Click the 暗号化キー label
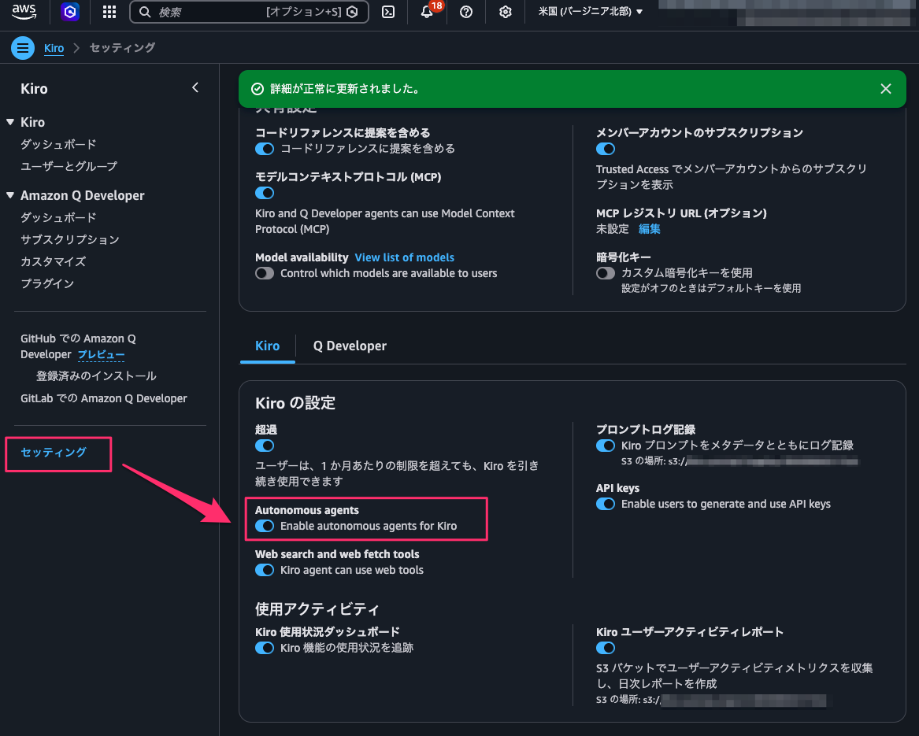 tap(624, 257)
